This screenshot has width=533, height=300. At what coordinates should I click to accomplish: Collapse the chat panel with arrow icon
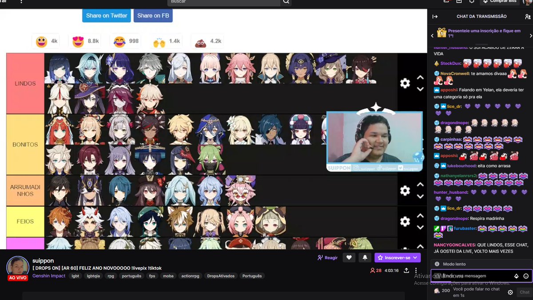point(435,16)
